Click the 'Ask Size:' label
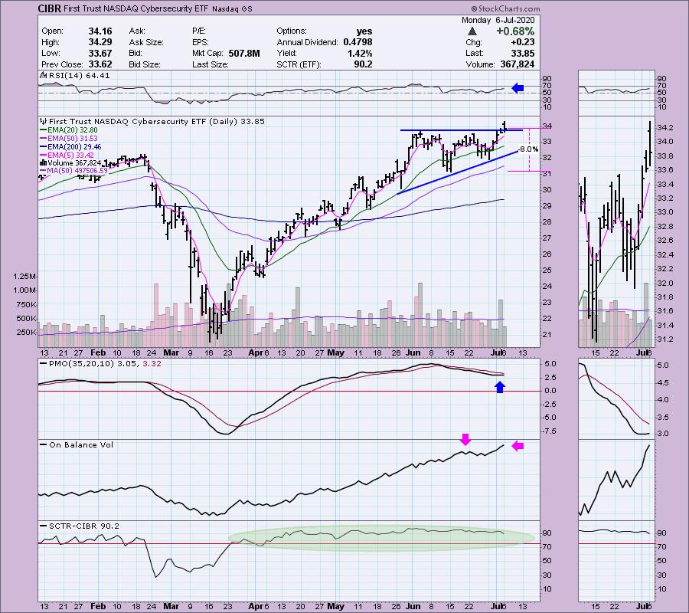The image size is (689, 613). [146, 42]
